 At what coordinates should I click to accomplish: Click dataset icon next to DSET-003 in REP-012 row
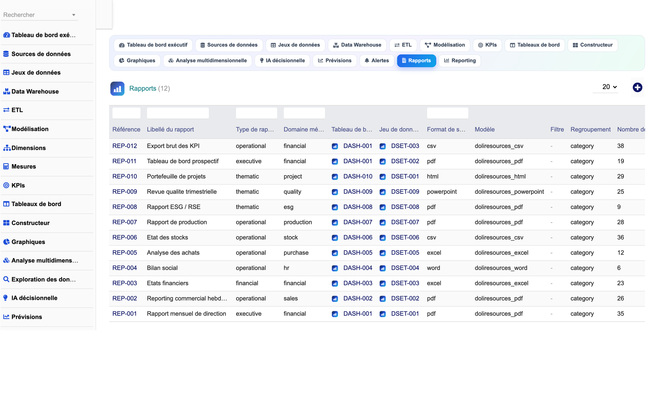pyautogui.click(x=382, y=146)
